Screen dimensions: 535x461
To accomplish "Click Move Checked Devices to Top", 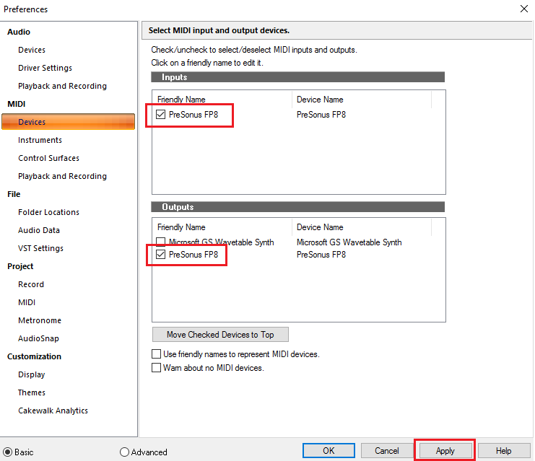I will point(220,335).
